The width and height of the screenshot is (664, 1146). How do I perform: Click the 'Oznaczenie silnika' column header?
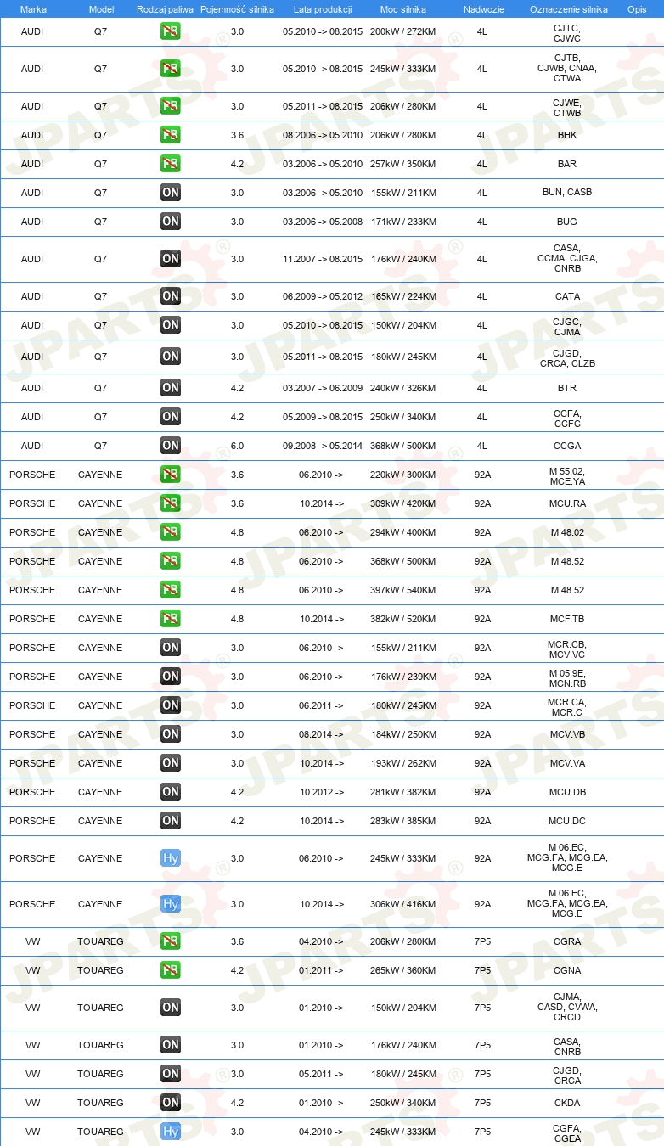(x=568, y=8)
